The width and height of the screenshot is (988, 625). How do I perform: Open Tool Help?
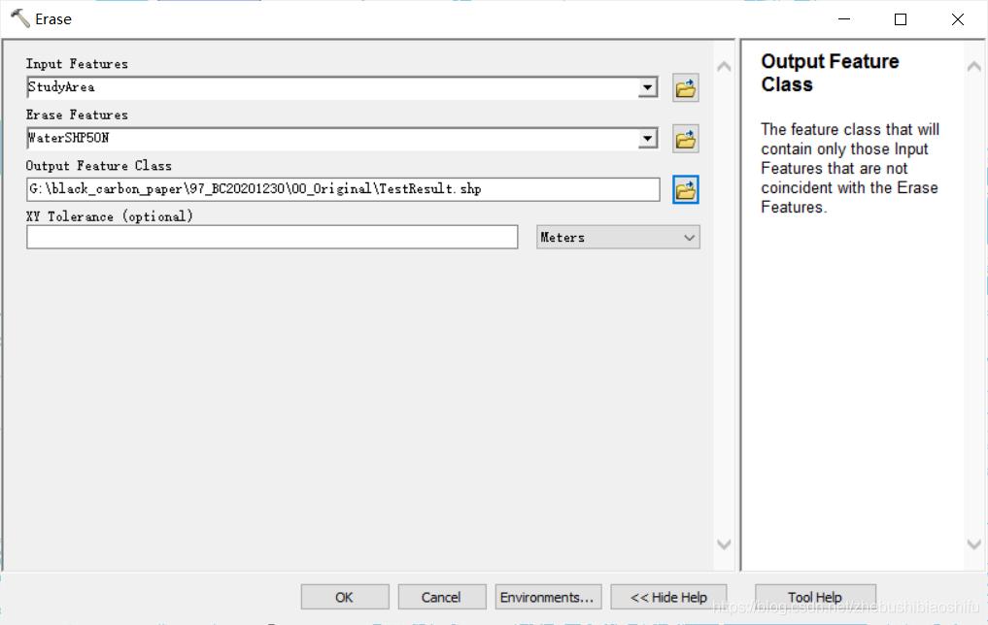(x=815, y=597)
